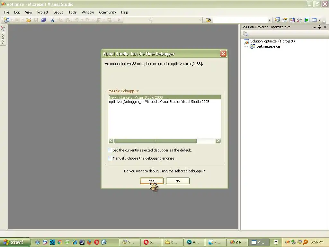Screen dimensions: 329x247
Task: Open the Find combo box dropdown arrow
Action: [x=269, y=20]
